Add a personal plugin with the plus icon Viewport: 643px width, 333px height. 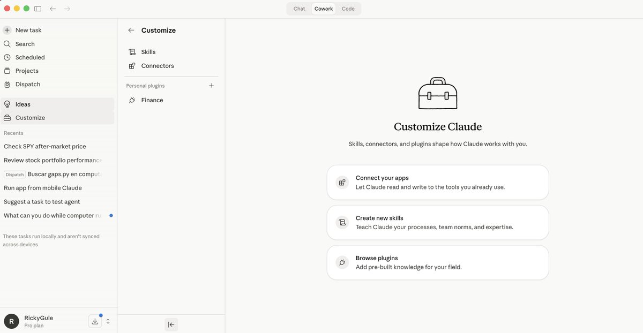point(211,86)
